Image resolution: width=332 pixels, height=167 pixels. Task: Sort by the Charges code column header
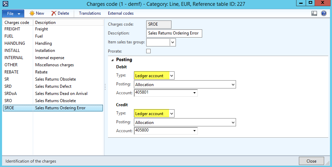(x=17, y=23)
